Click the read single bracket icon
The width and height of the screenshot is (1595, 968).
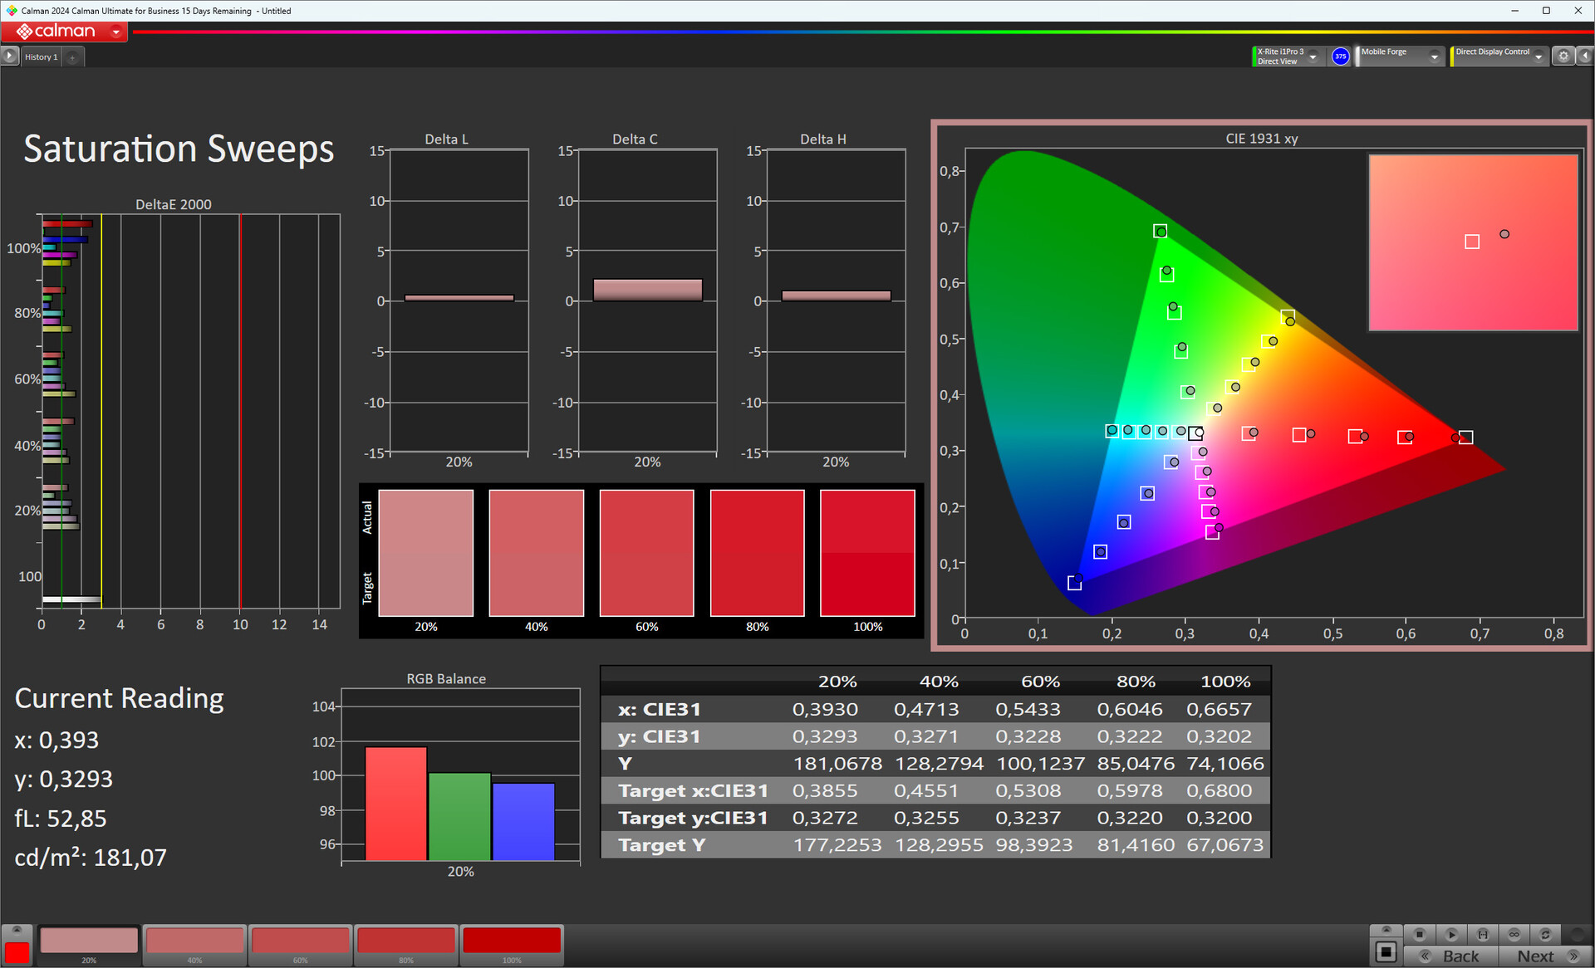(x=1483, y=934)
